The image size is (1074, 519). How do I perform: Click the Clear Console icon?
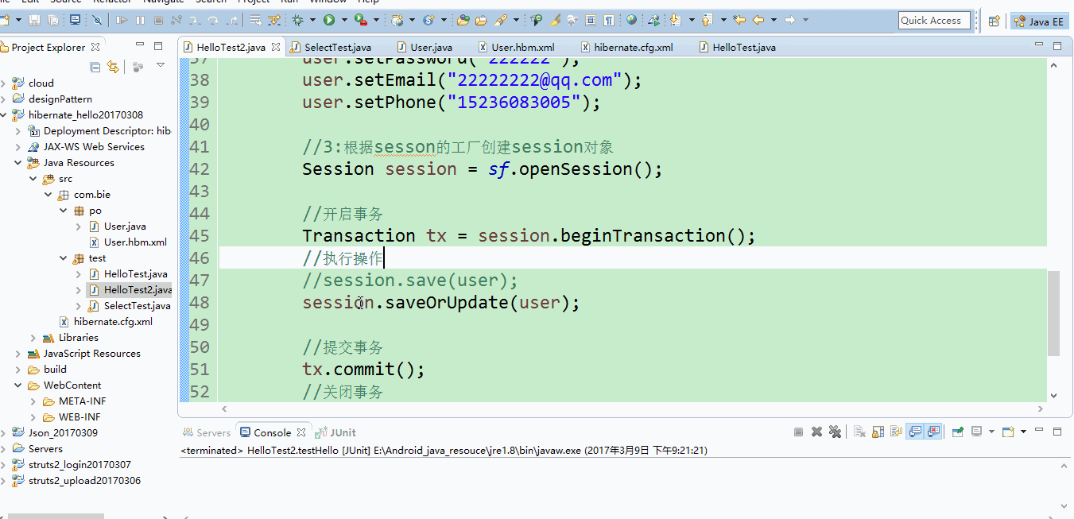pos(860,432)
